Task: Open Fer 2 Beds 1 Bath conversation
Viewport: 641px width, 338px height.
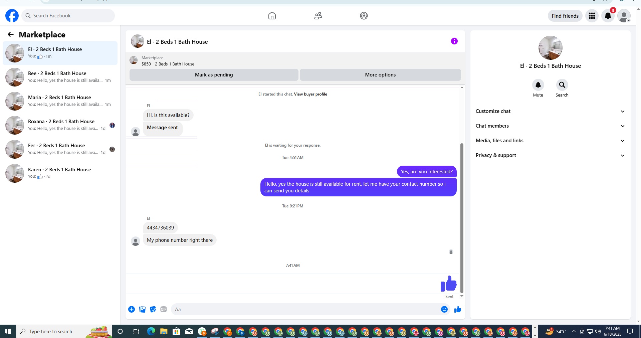Action: coord(60,149)
